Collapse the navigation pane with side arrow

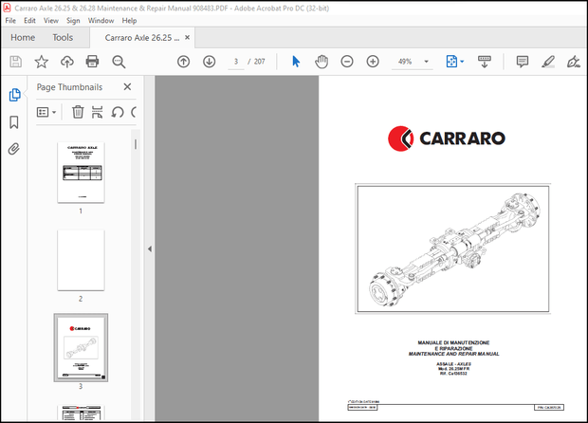150,249
